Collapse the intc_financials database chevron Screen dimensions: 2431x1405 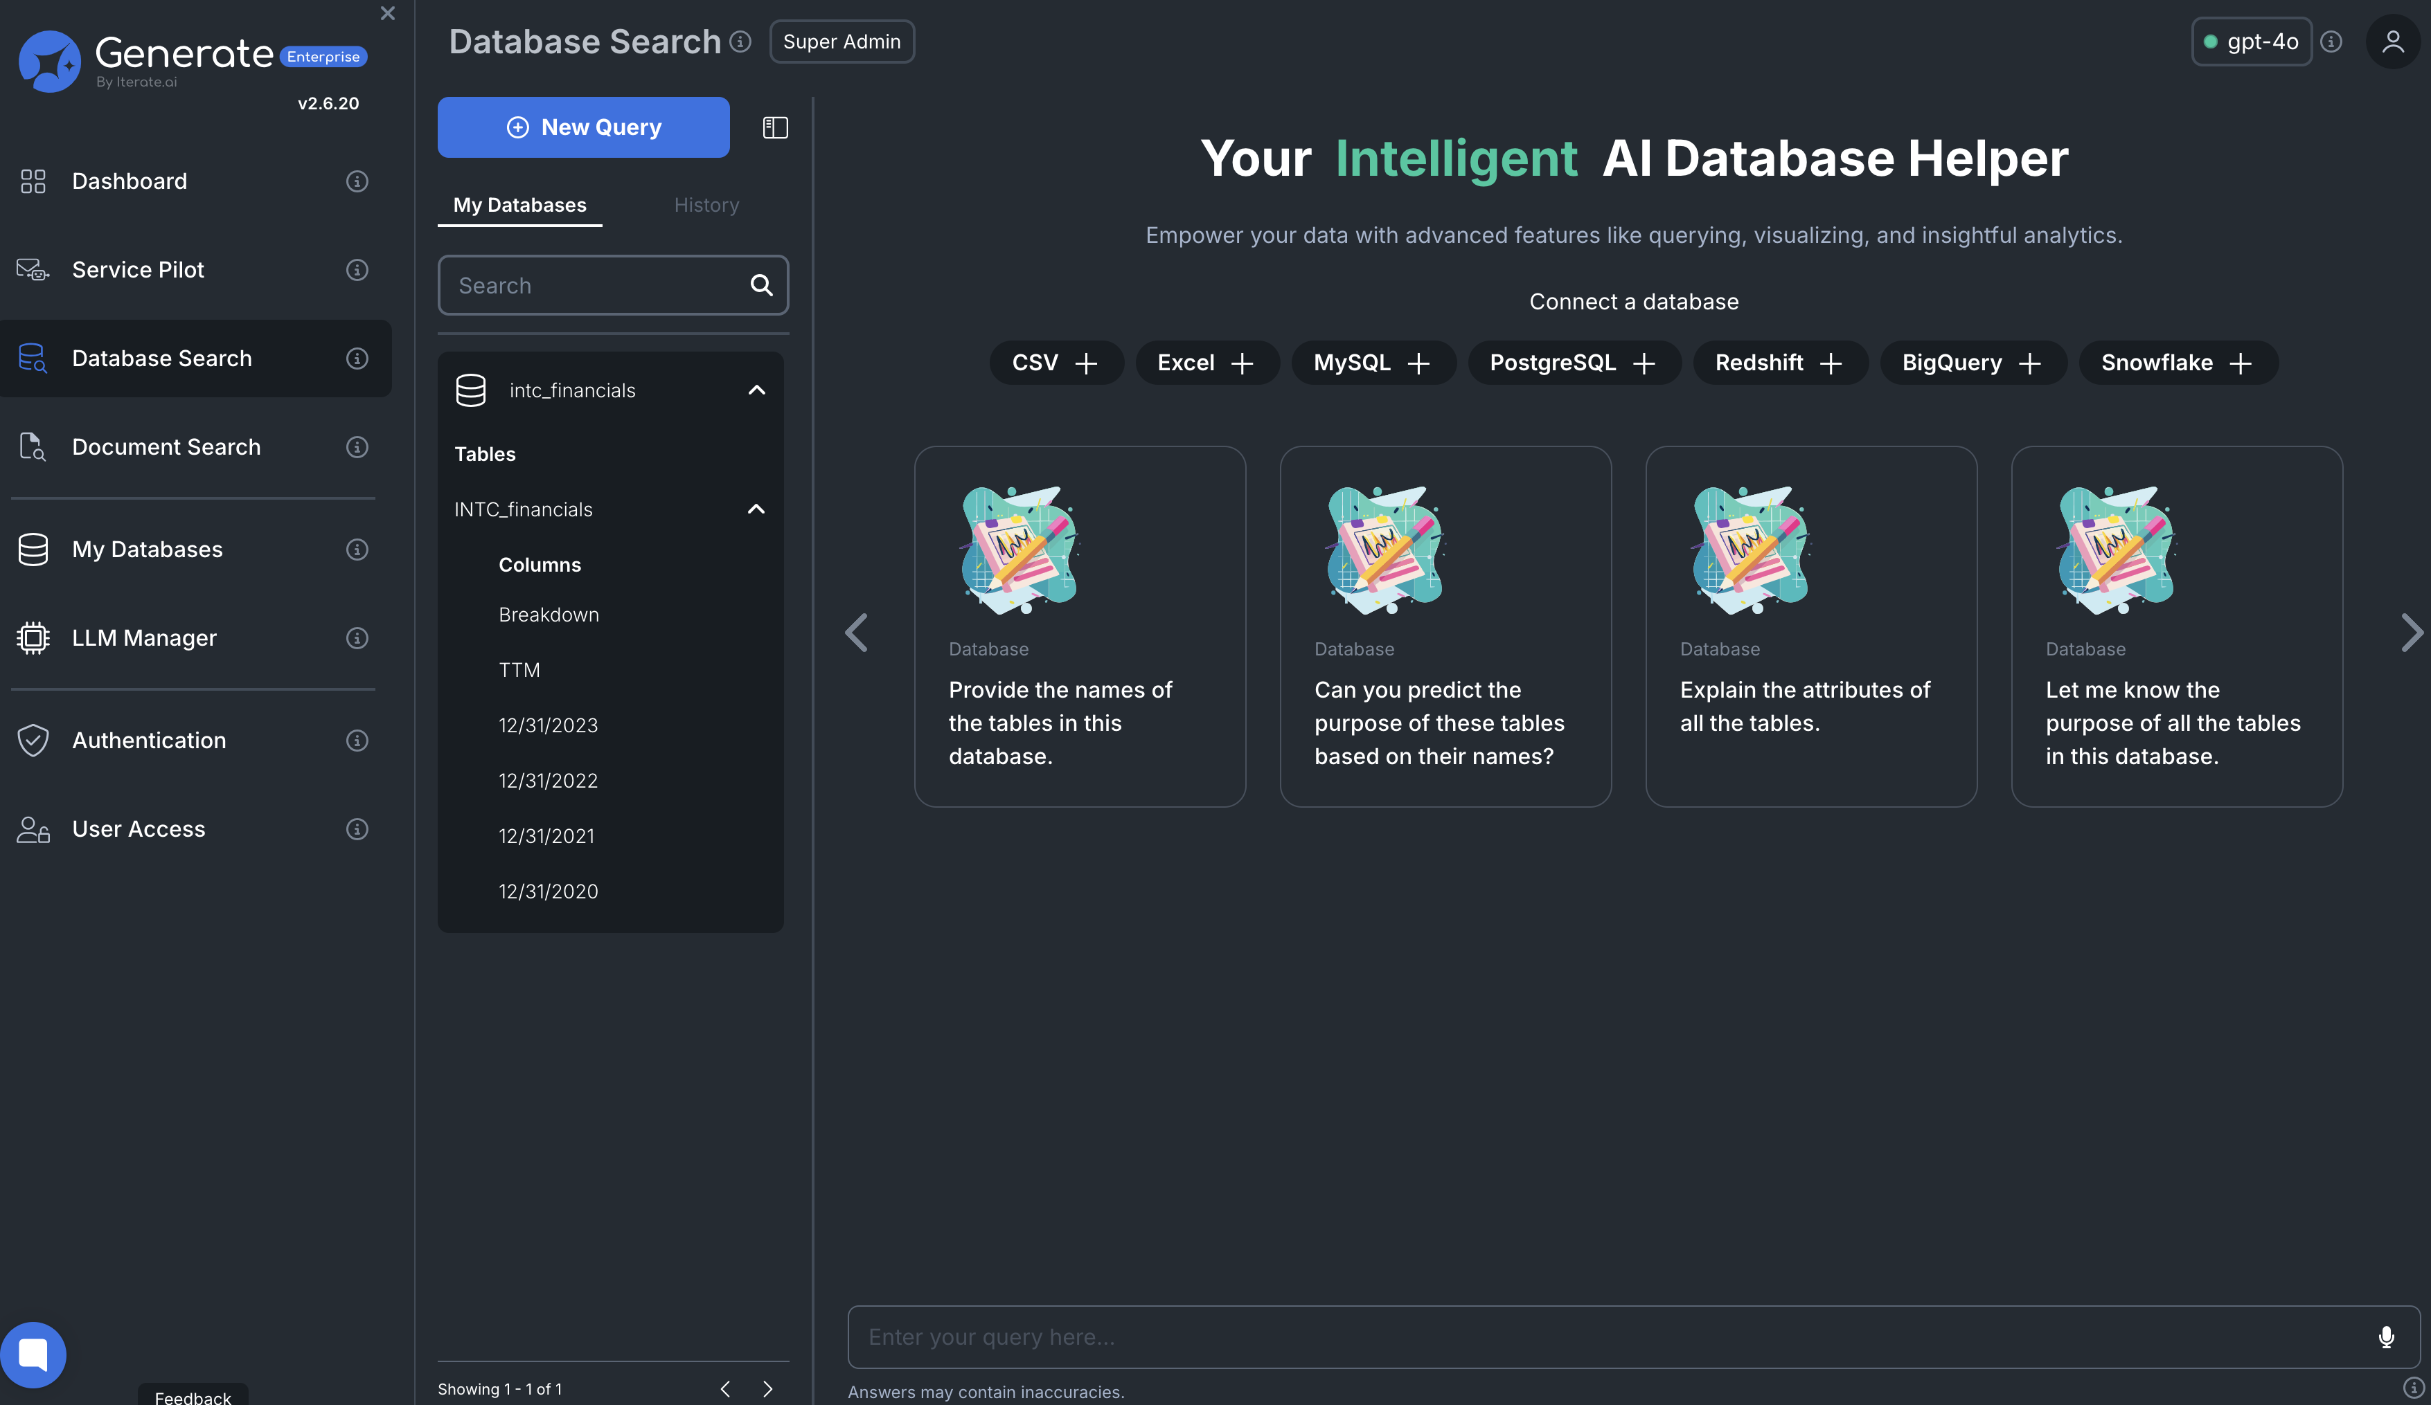[x=757, y=390]
